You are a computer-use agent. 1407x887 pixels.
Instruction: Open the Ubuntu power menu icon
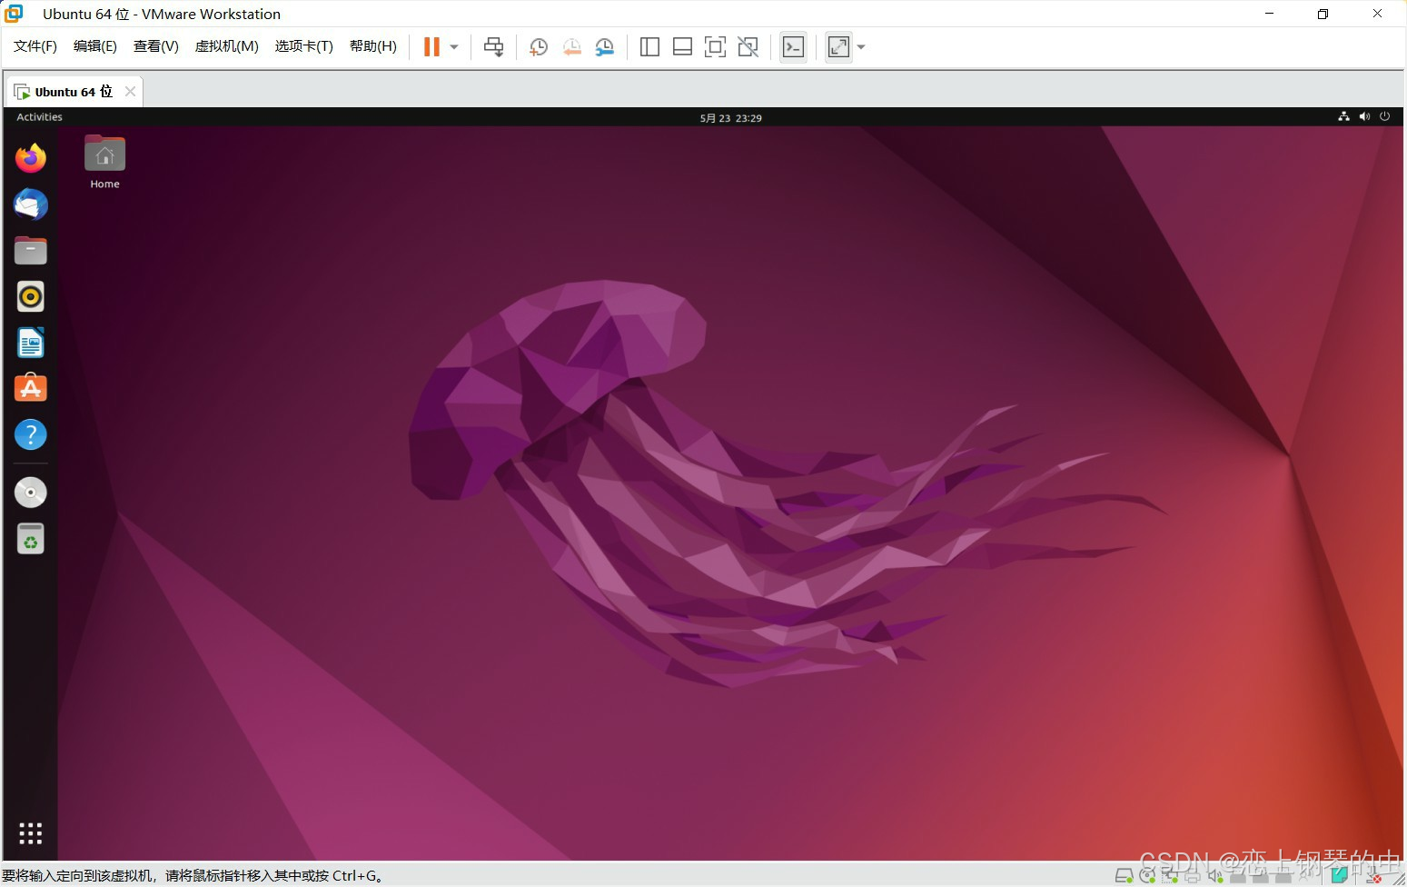(1384, 116)
